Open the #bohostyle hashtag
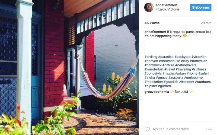This screenshot has width=217, height=135. (x=153, y=73)
